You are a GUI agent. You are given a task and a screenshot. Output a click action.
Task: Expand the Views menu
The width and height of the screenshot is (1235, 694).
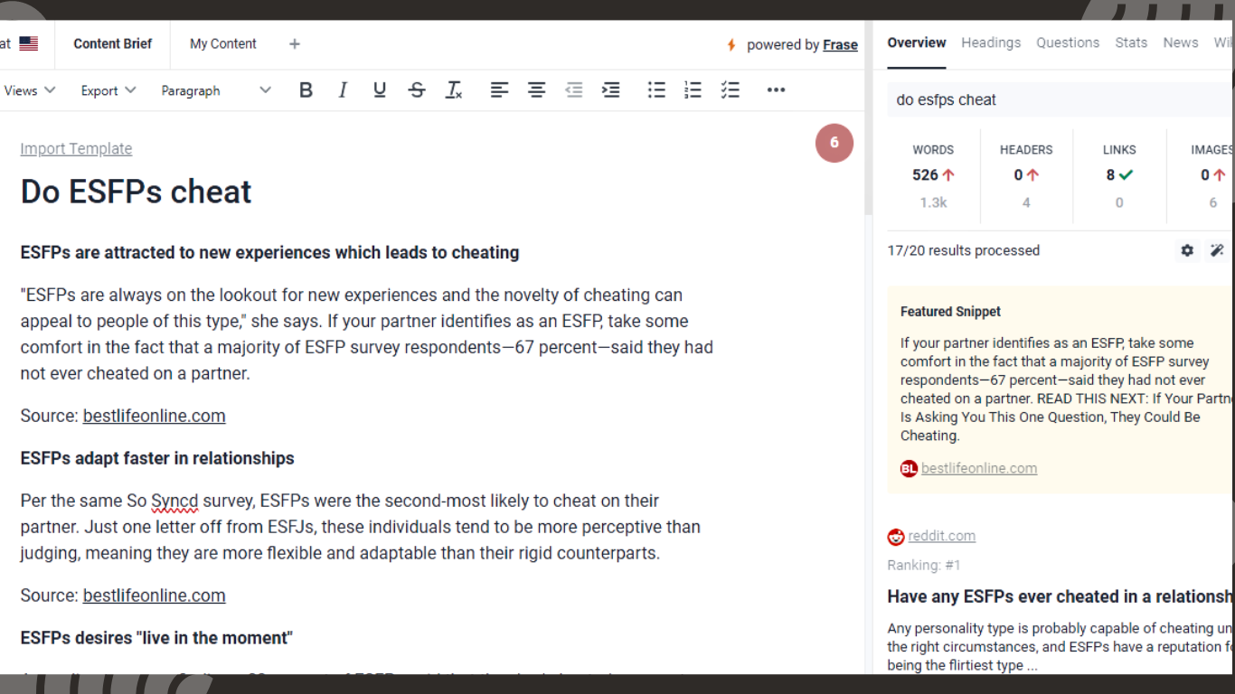tap(29, 90)
